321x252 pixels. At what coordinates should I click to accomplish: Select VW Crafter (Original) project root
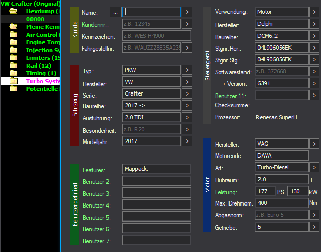click(x=30, y=4)
